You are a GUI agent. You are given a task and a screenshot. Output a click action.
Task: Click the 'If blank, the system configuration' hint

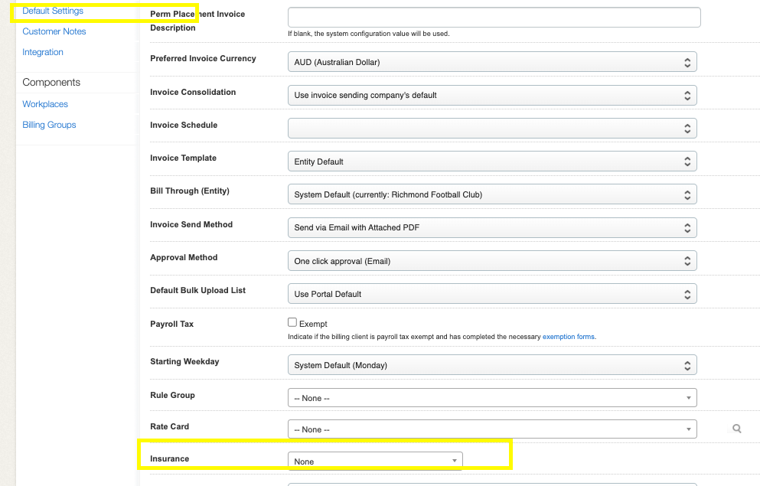point(369,34)
